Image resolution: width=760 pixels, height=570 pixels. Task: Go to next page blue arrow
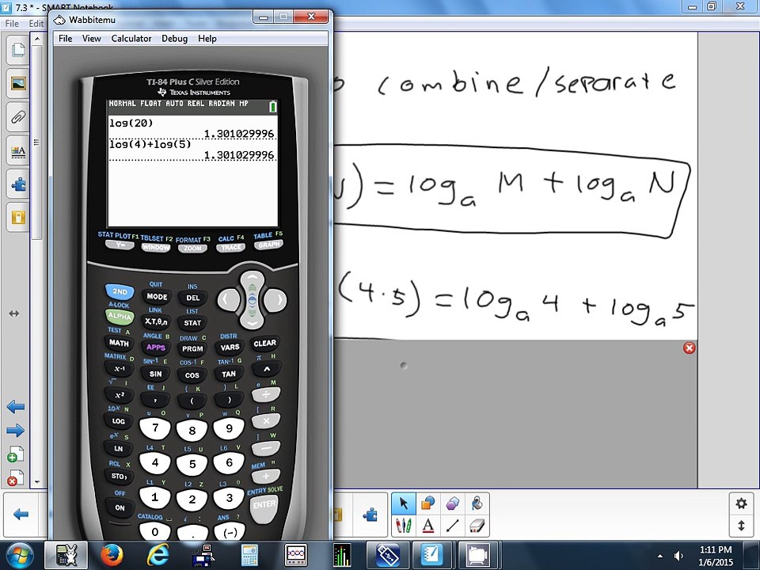click(16, 430)
